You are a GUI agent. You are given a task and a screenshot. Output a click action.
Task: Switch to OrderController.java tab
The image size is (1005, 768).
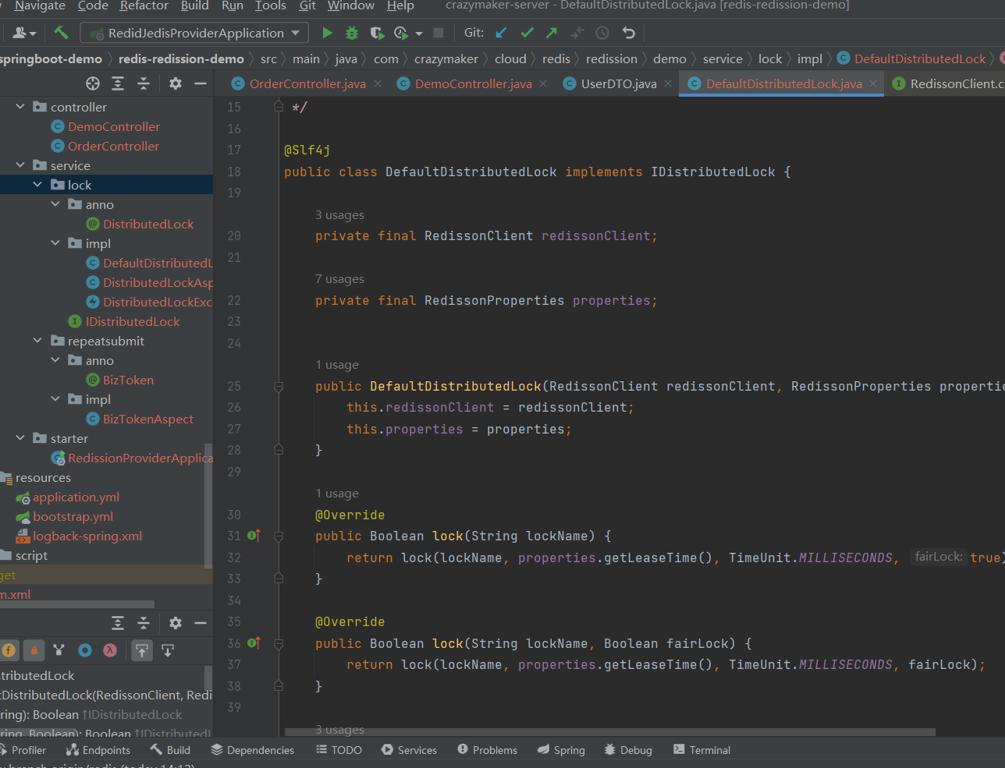[x=307, y=83]
